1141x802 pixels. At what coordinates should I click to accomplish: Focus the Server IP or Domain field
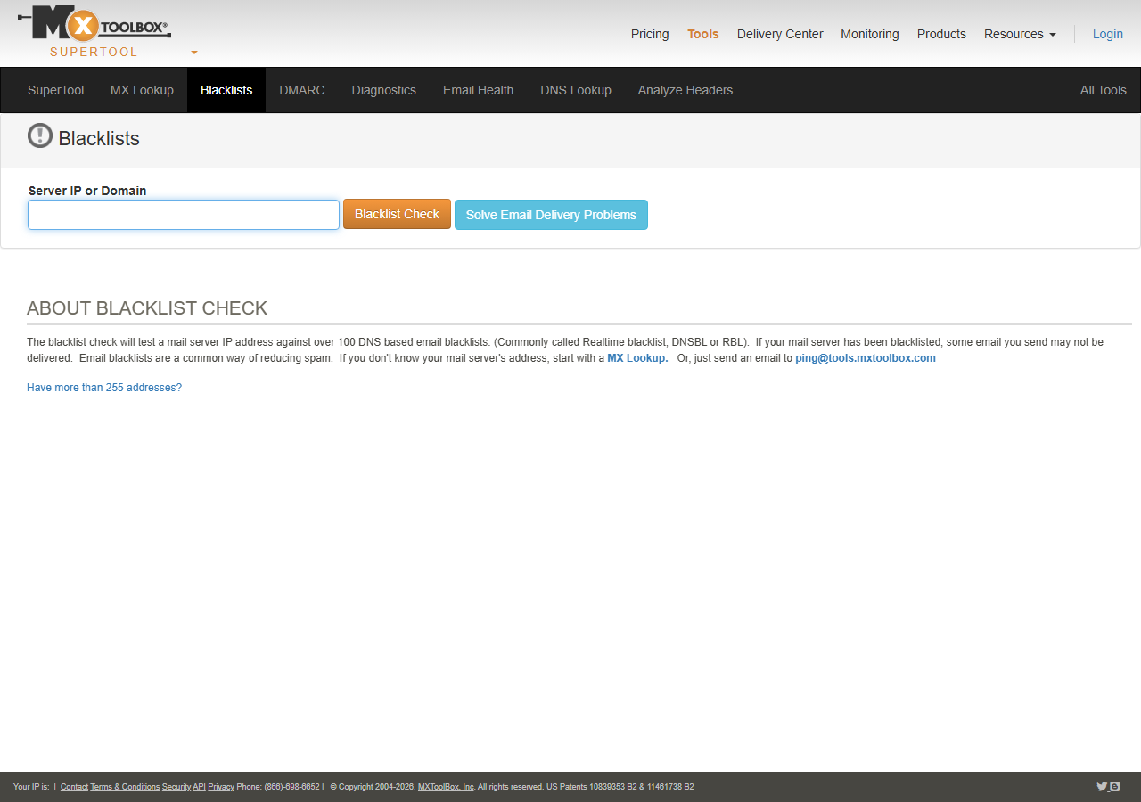(184, 215)
